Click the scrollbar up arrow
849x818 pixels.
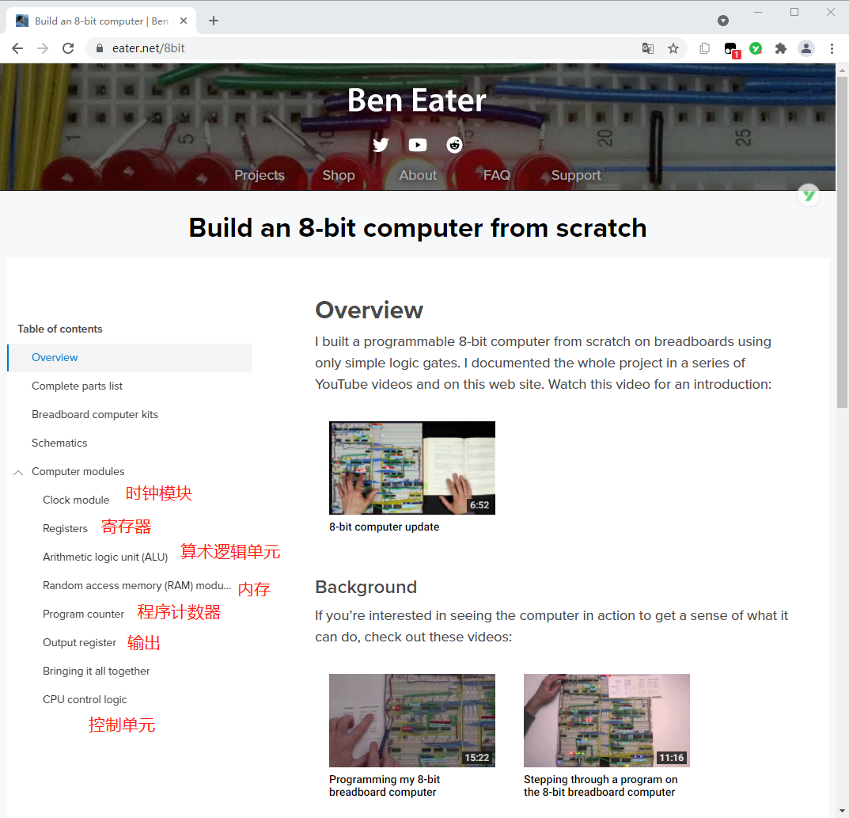pos(842,70)
